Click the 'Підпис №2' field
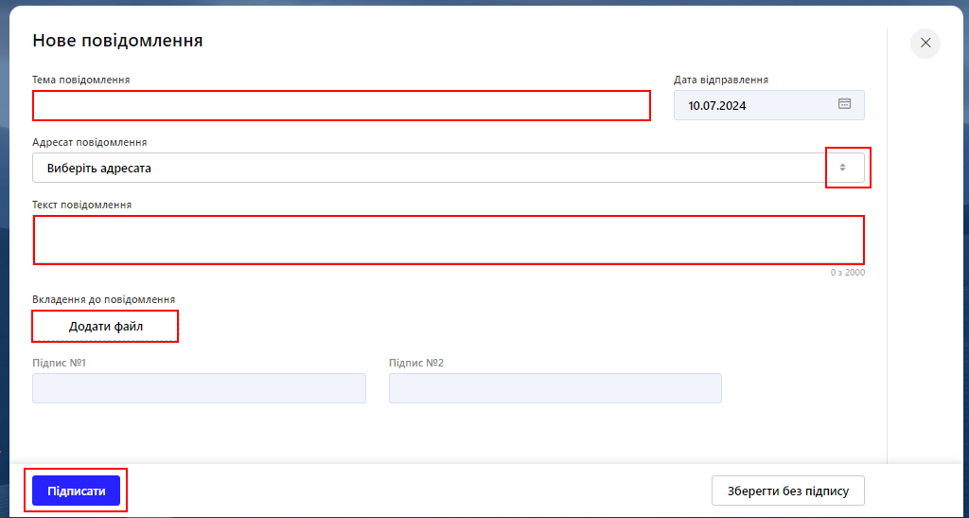 [555, 388]
